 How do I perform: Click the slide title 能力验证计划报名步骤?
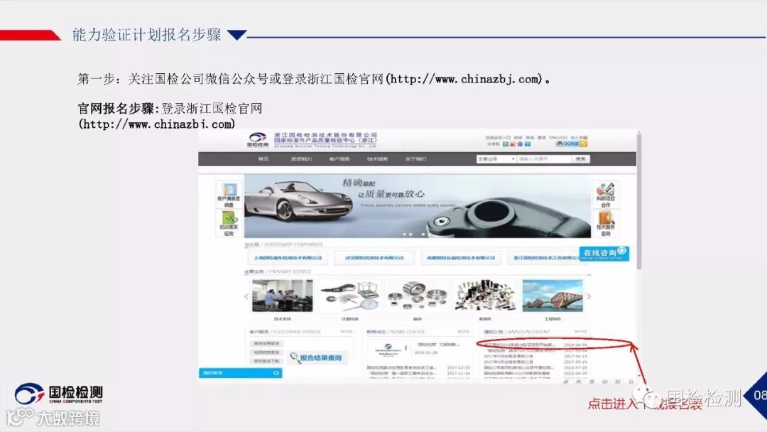coord(146,35)
